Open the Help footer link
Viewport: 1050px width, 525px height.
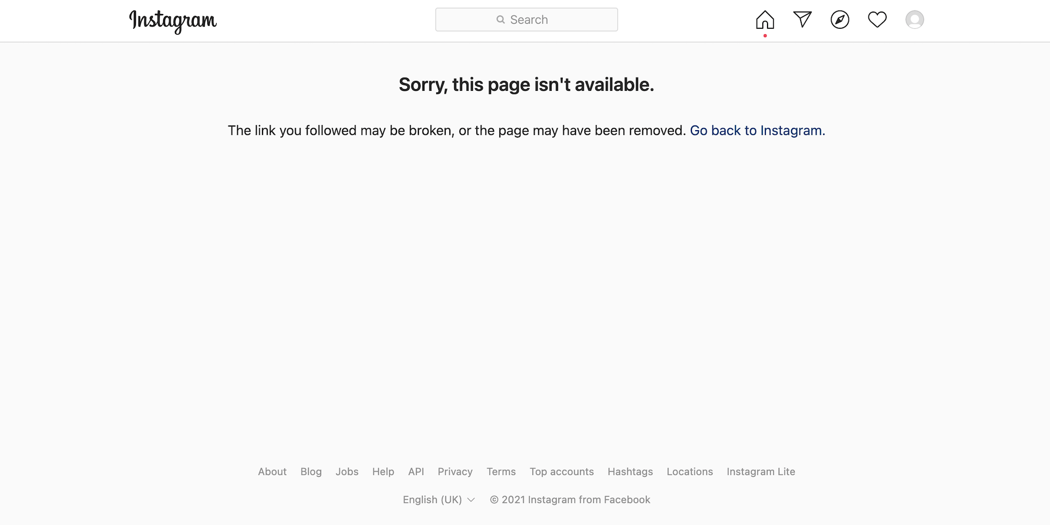pos(383,471)
